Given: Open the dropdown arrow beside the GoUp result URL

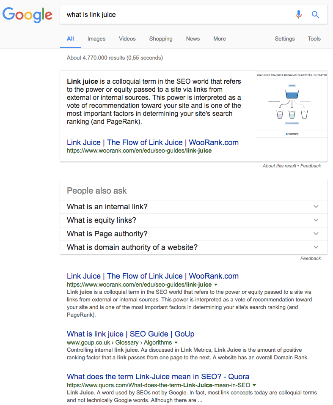Looking at the screenshot, I should (x=176, y=342).
